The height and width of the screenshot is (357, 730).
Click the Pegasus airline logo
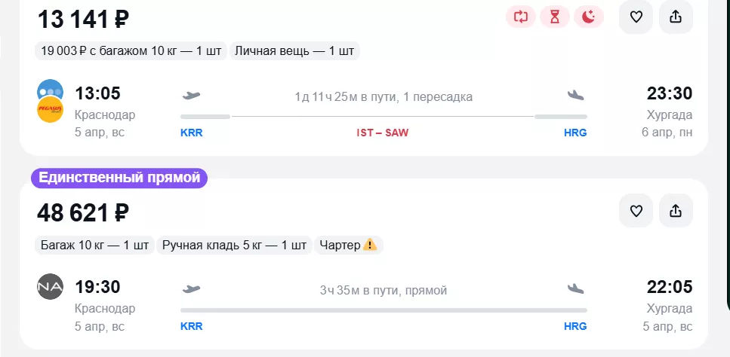50,110
